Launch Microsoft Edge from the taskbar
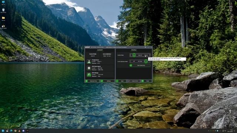 coord(11,131)
